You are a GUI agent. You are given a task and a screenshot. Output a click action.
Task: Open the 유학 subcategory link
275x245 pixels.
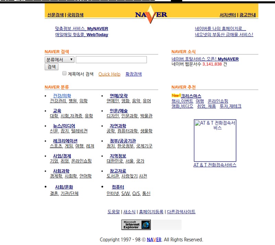click(89, 116)
